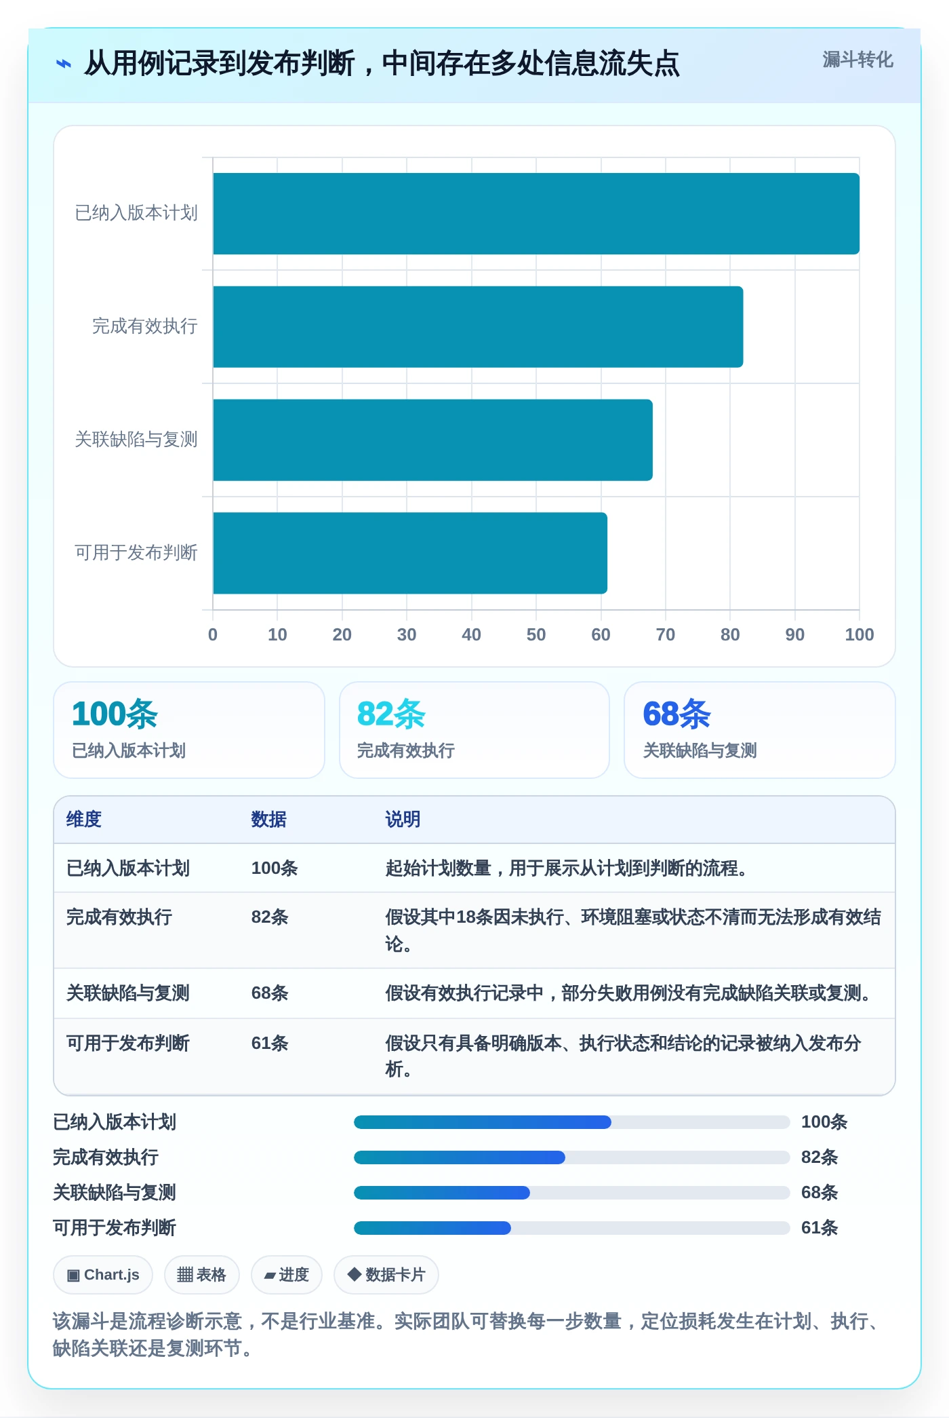Click the 已纳入版本计划 bar in chart
Screen dimensions: 949x1418
(536, 214)
